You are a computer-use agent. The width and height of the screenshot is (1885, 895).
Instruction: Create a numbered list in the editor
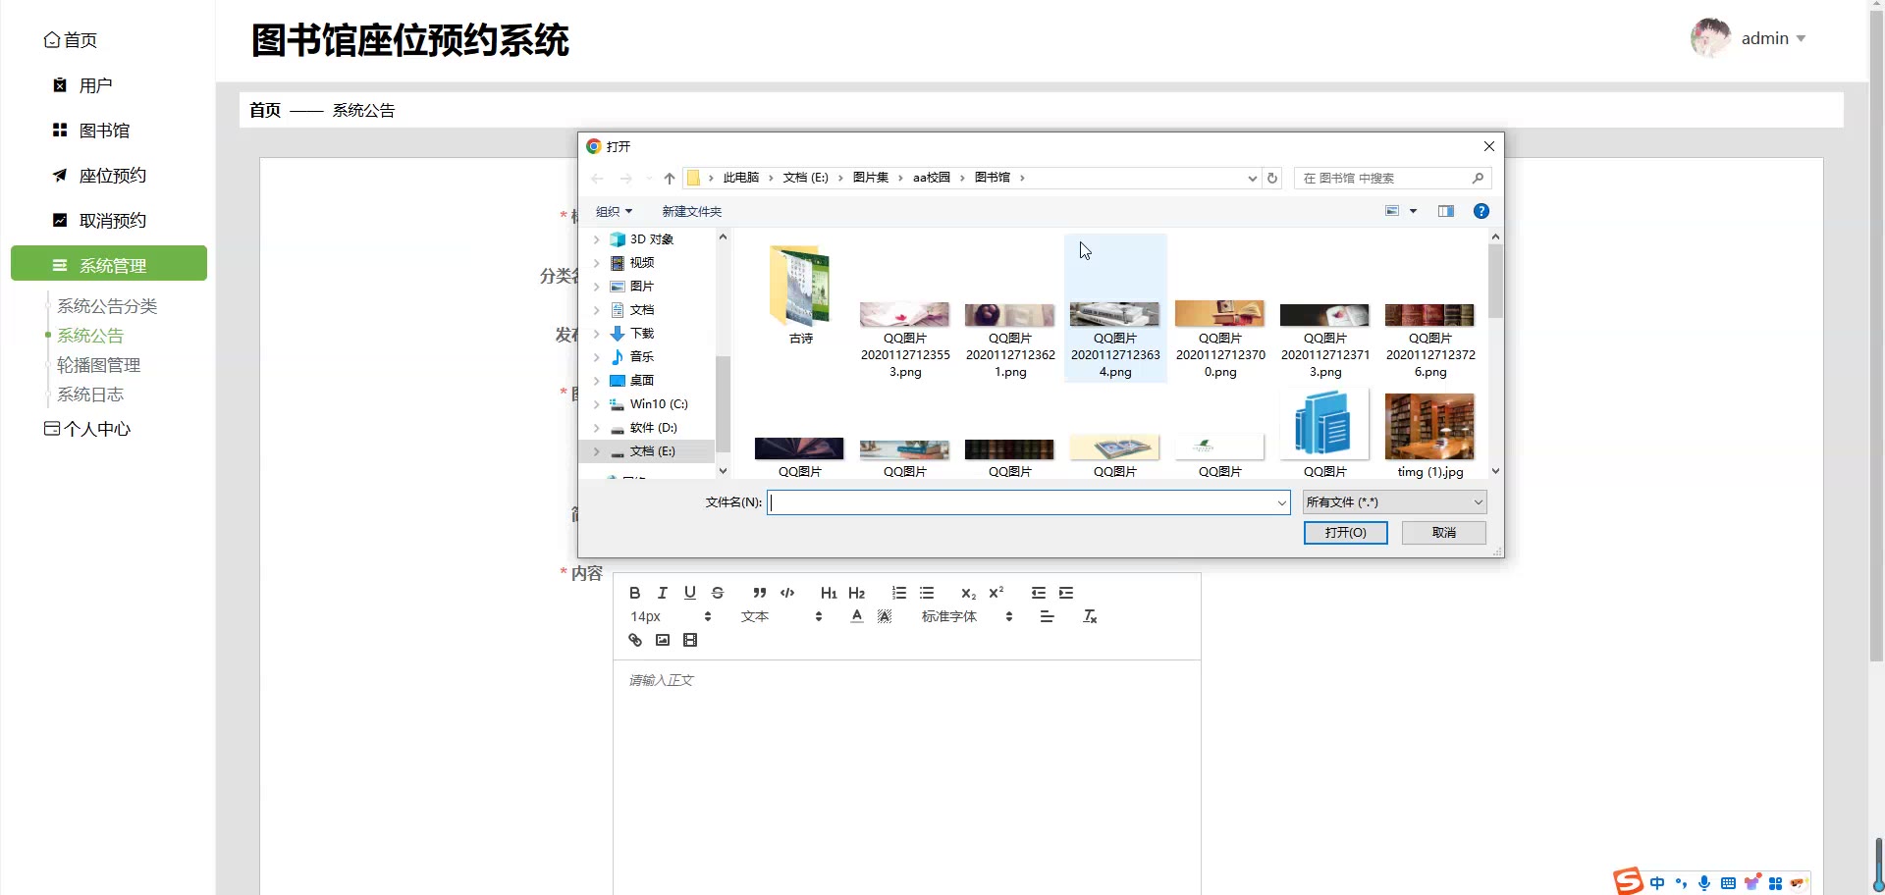point(899,593)
